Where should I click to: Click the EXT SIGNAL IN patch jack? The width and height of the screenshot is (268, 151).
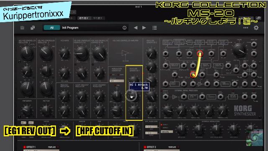189,54
